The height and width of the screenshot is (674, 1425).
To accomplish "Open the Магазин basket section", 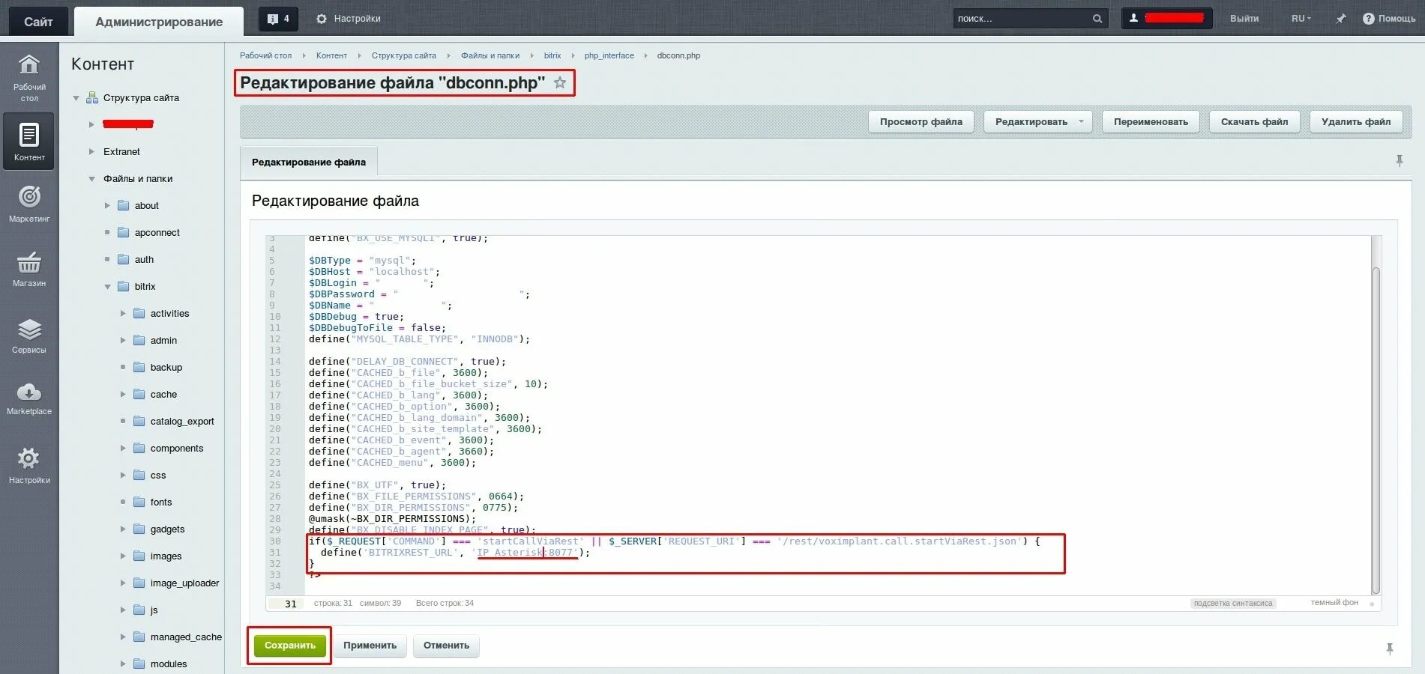I will (29, 270).
